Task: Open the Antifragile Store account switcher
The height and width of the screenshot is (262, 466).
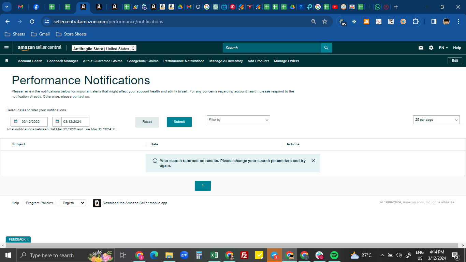Action: point(104,48)
